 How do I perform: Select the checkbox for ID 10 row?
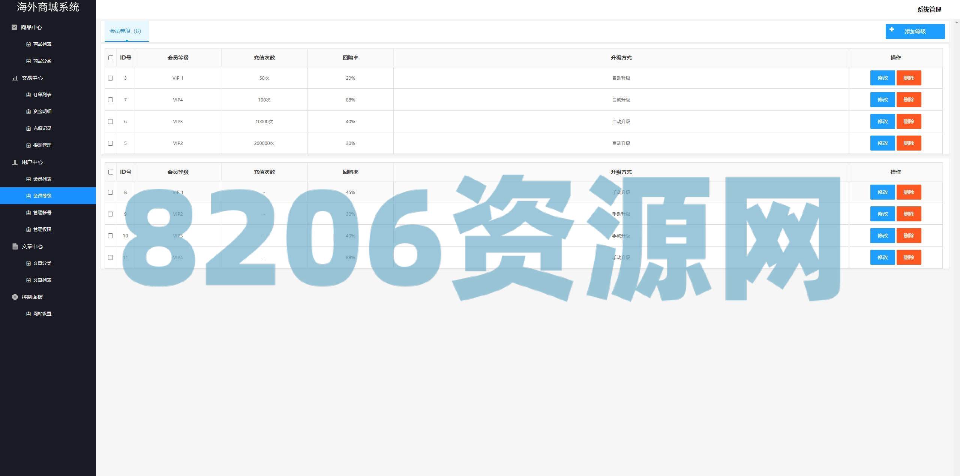(x=110, y=236)
